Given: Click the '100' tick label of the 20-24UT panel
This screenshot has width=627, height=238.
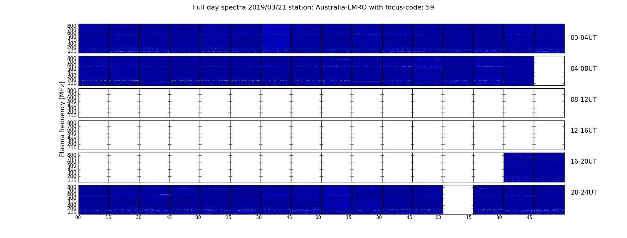Looking at the screenshot, I should (x=72, y=212).
